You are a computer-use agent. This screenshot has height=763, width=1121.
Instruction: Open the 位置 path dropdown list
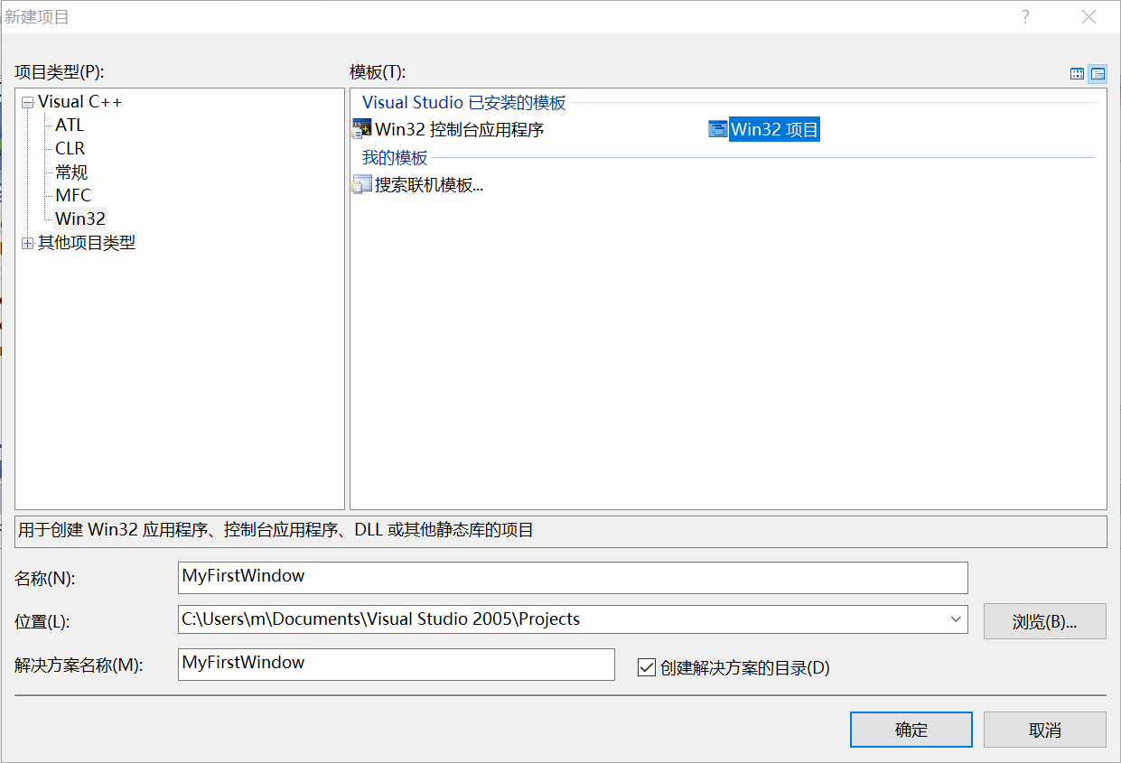pyautogui.click(x=956, y=619)
